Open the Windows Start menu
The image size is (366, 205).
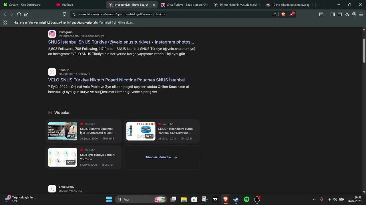click(109, 199)
